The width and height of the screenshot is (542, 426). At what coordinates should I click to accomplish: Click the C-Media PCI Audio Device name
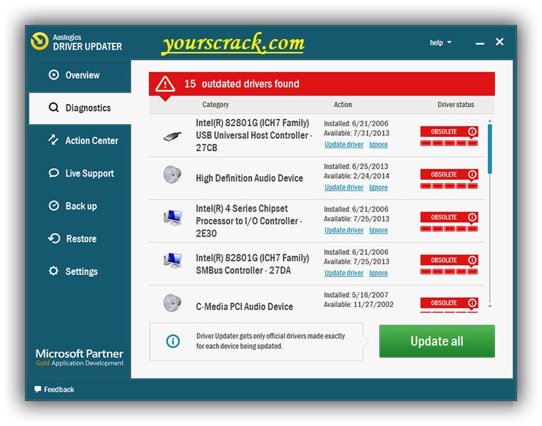click(244, 306)
